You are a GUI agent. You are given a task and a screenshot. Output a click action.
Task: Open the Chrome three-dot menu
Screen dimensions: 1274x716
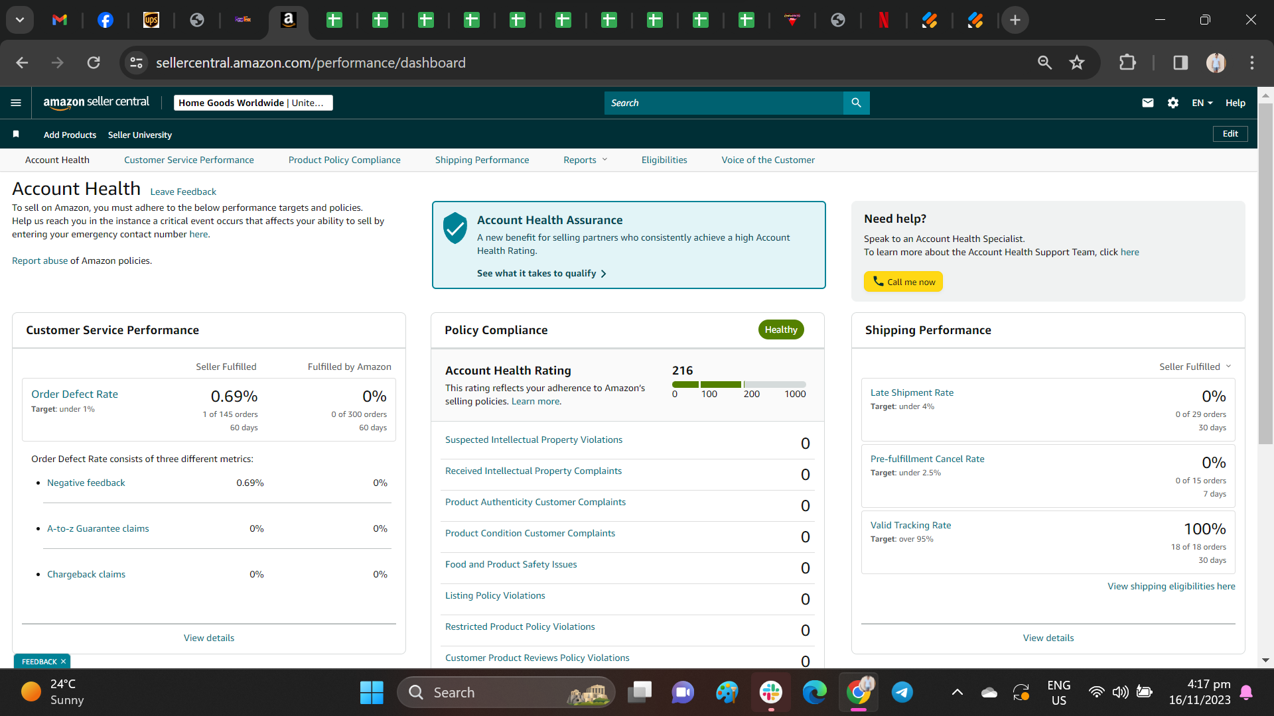coord(1251,62)
